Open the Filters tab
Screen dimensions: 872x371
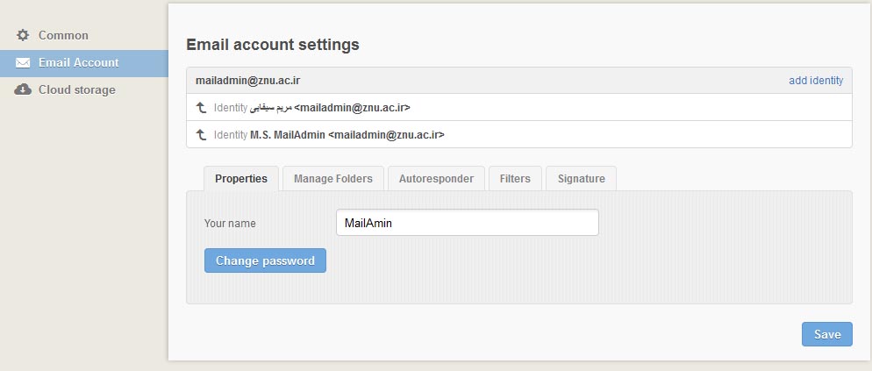coord(515,179)
